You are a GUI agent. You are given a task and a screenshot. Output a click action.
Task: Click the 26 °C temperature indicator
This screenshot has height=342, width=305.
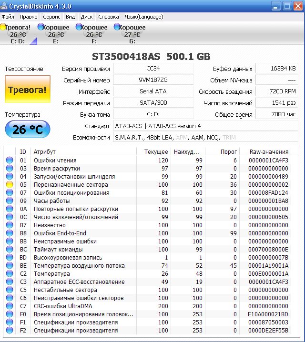(28, 129)
